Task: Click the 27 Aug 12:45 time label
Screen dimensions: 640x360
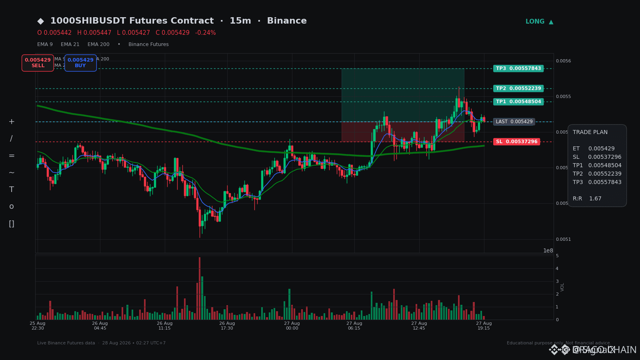Action: (x=419, y=326)
